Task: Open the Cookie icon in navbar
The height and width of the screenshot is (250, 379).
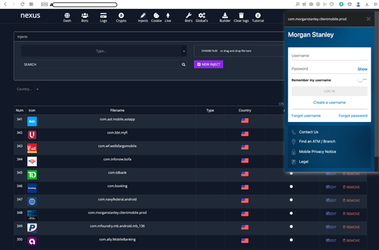Action: [157, 15]
